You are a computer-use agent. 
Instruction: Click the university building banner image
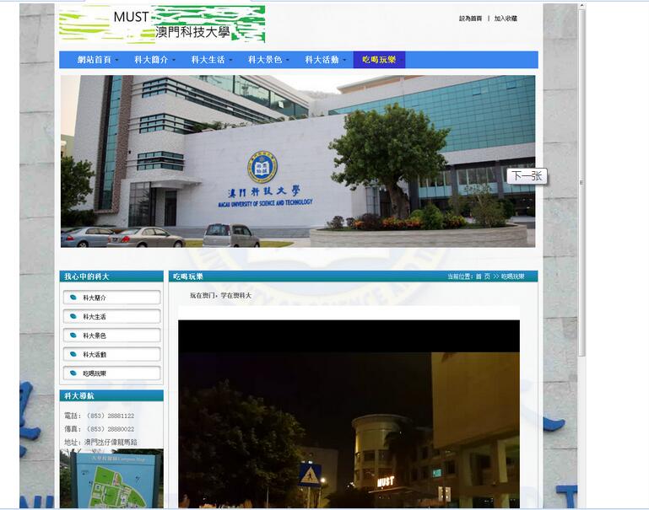tap(297, 161)
